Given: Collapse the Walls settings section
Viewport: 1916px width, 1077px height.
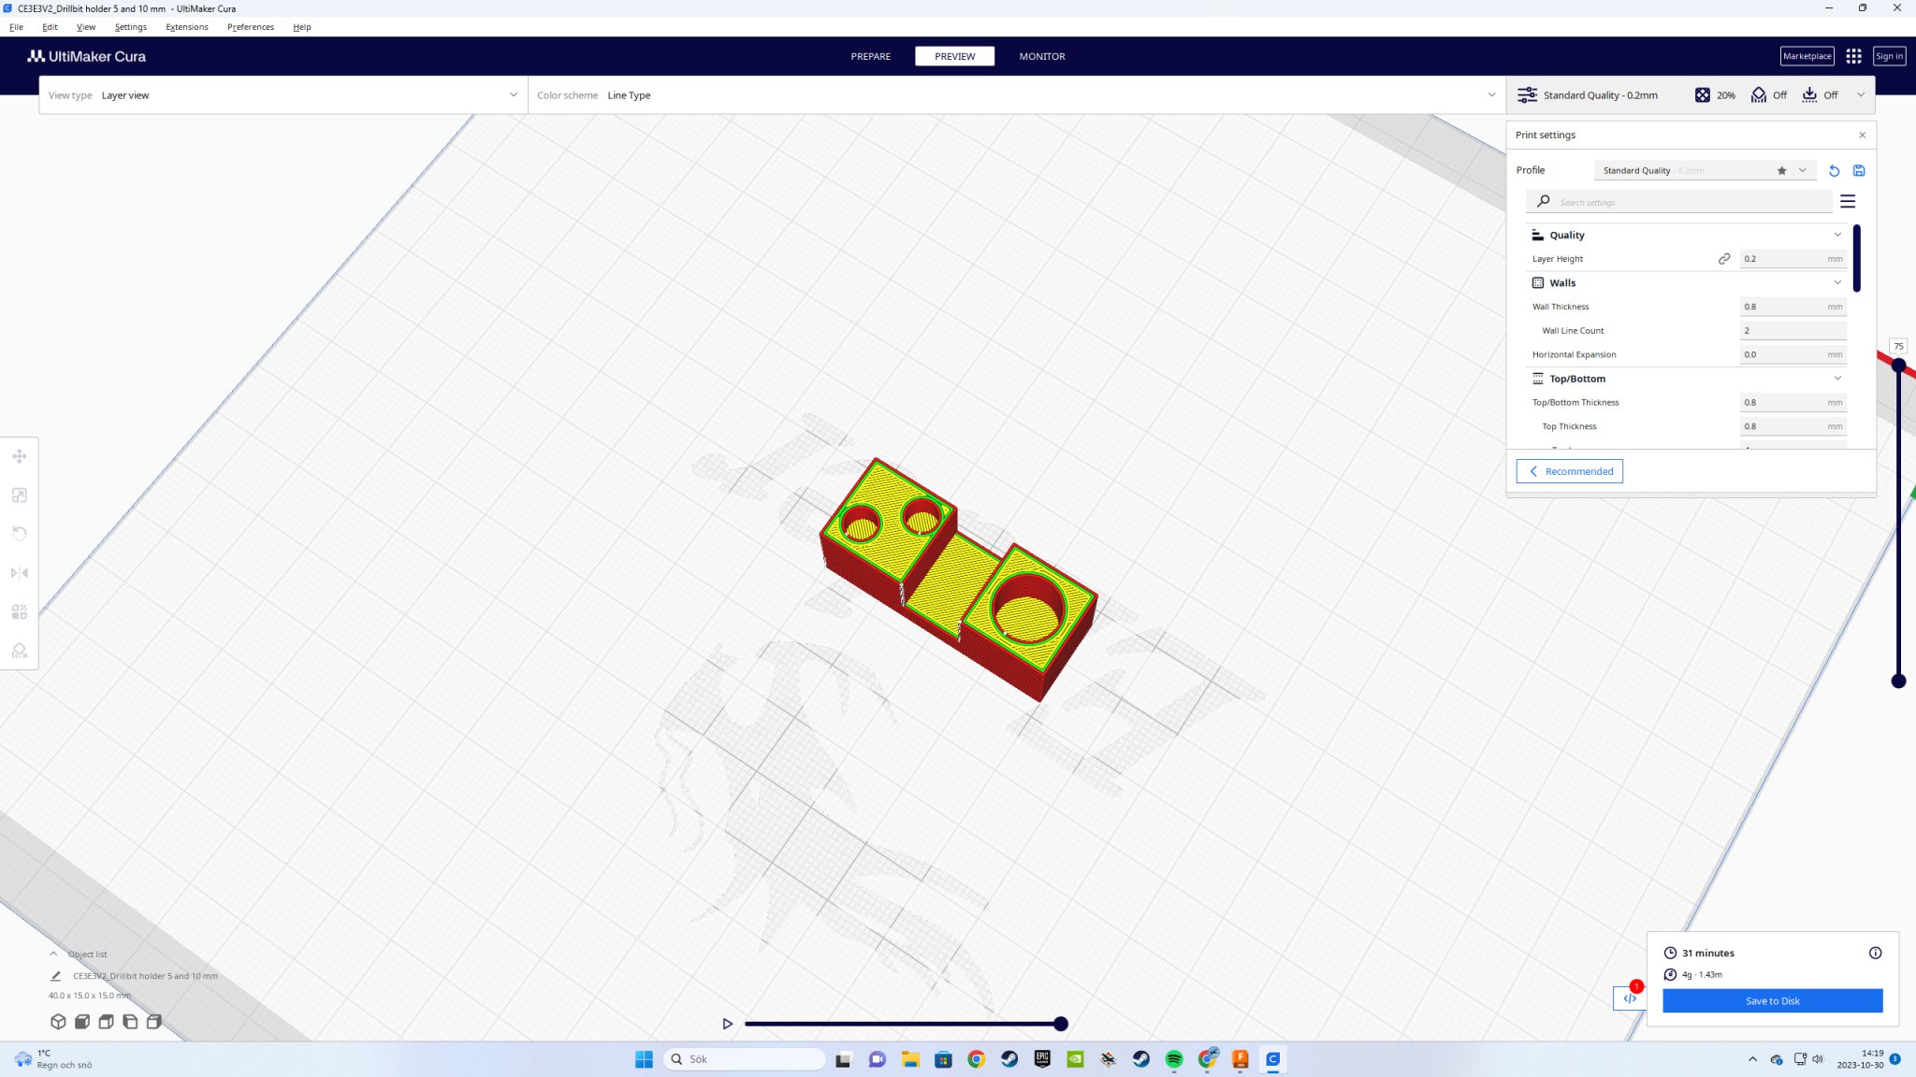Looking at the screenshot, I should pos(1836,282).
